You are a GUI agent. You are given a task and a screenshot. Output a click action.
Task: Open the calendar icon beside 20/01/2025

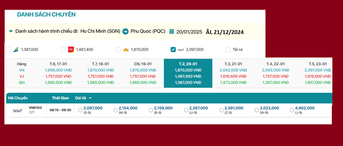(x=172, y=31)
